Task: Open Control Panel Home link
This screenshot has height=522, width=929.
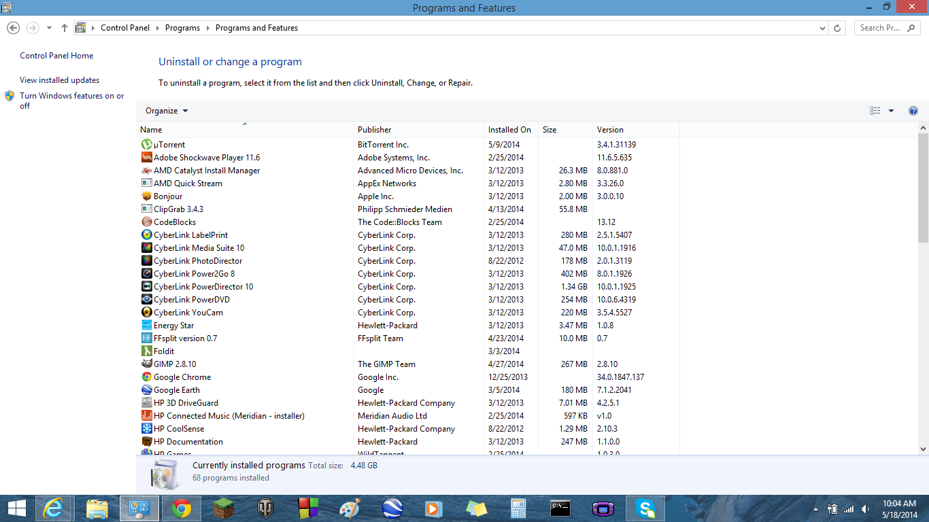Action: (x=56, y=56)
